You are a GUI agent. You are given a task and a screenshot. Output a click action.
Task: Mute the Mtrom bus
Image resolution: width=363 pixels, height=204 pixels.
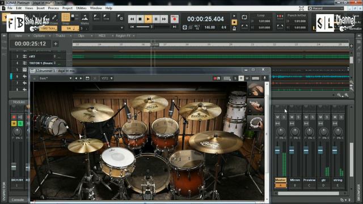click(x=292, y=117)
